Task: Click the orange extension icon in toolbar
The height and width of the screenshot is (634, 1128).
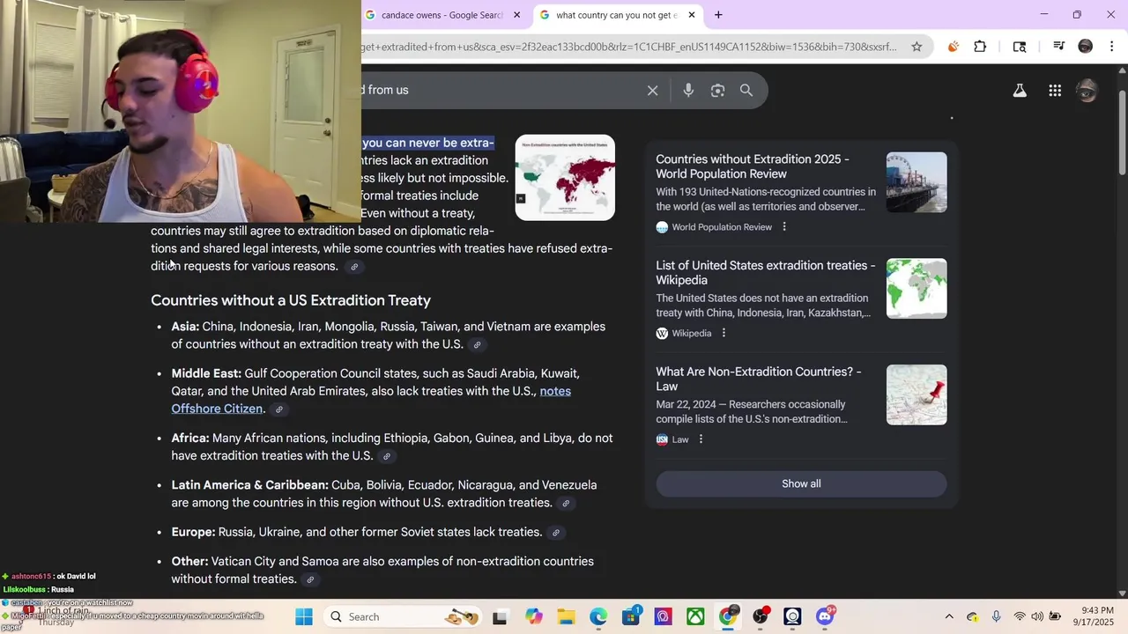Action: tap(953, 47)
